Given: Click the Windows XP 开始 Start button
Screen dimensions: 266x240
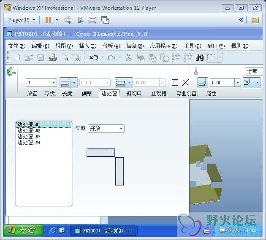Looking at the screenshot, I should click(23, 230).
